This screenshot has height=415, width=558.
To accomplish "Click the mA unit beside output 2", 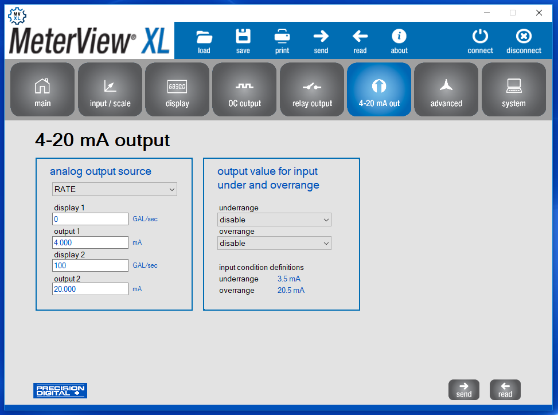I will 138,289.
